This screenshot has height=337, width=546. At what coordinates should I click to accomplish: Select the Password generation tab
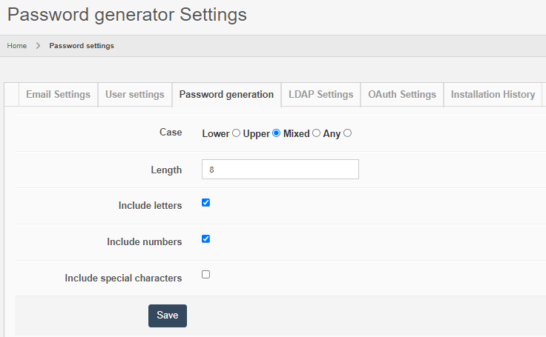(226, 95)
